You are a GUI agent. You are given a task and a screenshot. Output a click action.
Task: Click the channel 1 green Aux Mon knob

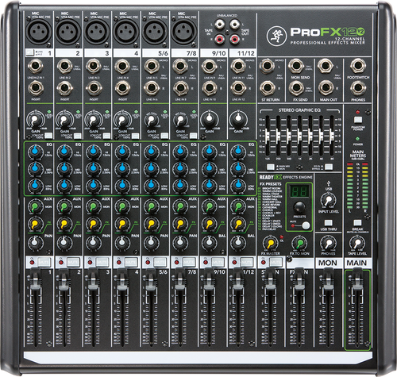35,206
